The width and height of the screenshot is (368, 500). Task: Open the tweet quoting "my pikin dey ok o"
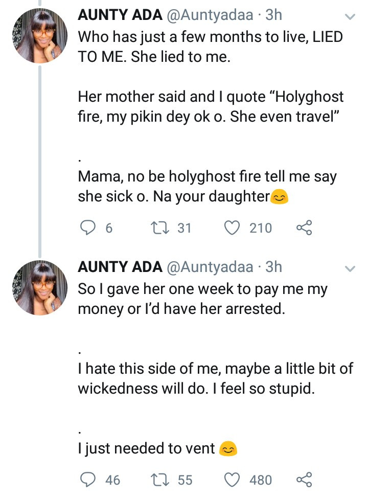(x=211, y=107)
